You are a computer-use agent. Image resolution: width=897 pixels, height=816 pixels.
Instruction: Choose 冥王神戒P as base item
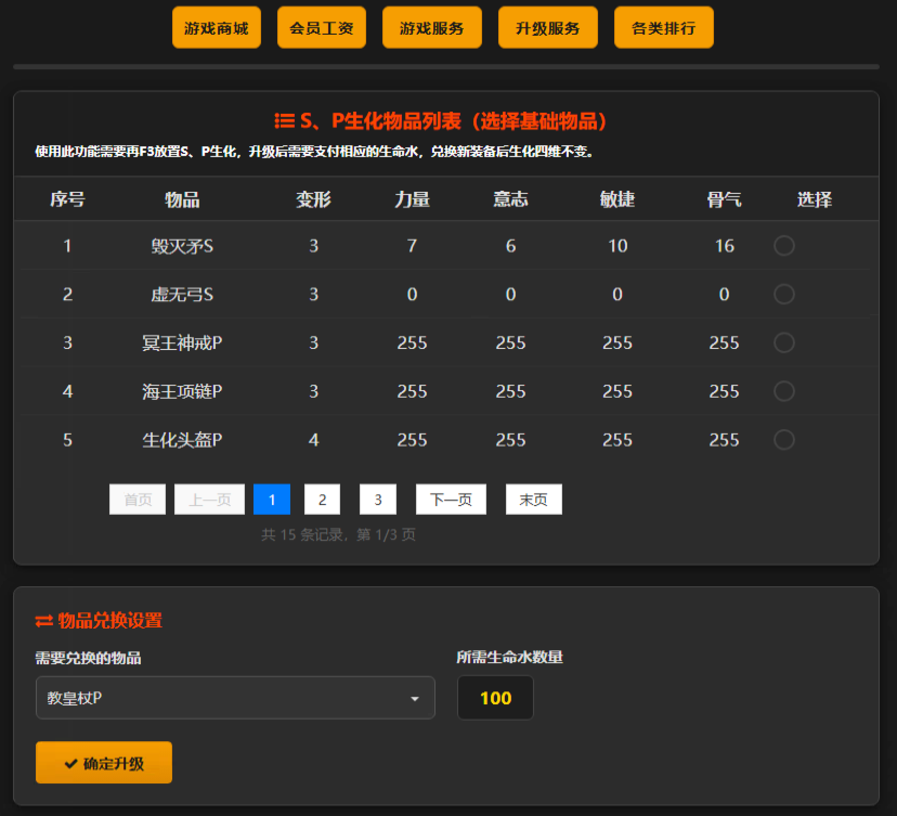[x=784, y=343]
